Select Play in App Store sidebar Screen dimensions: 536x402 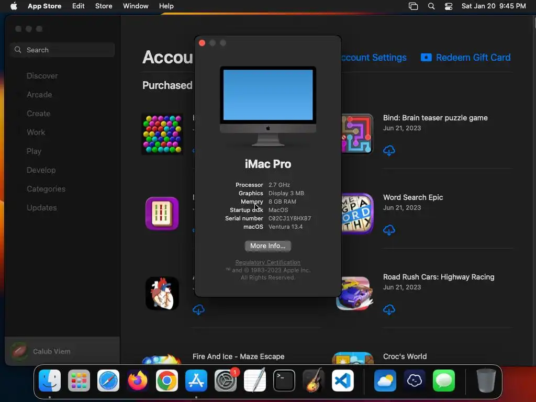tap(34, 151)
